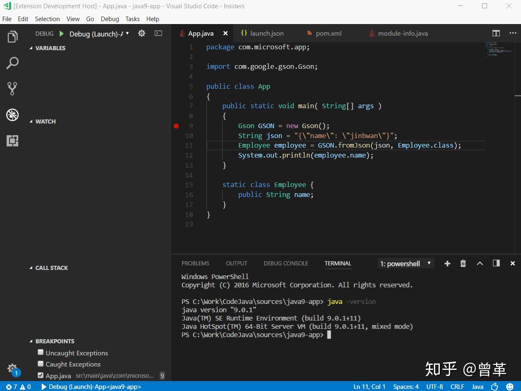Enable the Caught Exceptions checkbox
Viewport: 521px width, 391px height.
point(41,364)
